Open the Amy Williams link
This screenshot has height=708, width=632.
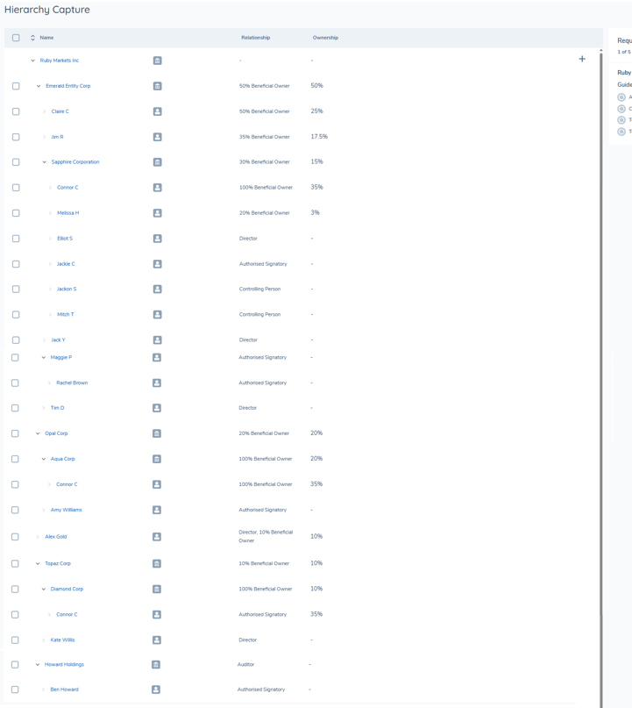point(67,510)
